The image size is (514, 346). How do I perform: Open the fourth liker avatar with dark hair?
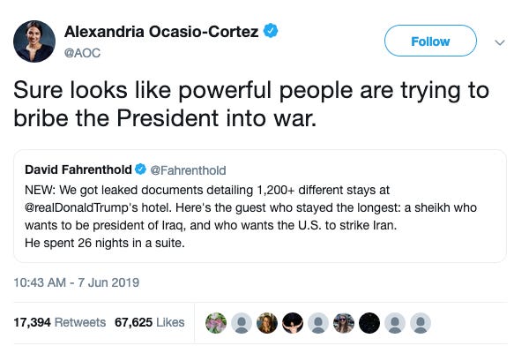pos(293,323)
